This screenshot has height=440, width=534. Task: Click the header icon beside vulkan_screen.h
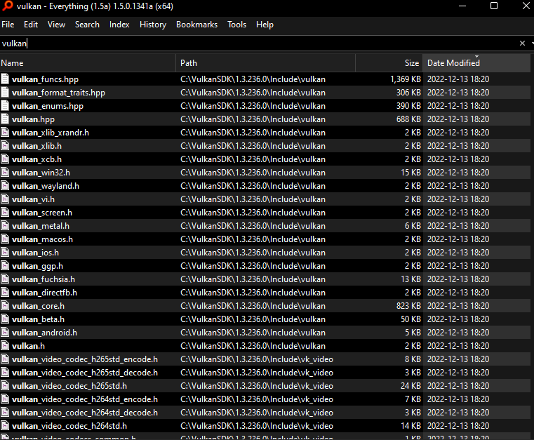(5, 212)
